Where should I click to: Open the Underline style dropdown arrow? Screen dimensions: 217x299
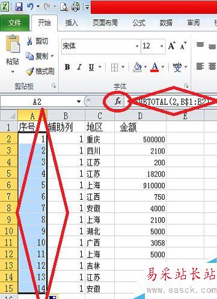click(100, 67)
